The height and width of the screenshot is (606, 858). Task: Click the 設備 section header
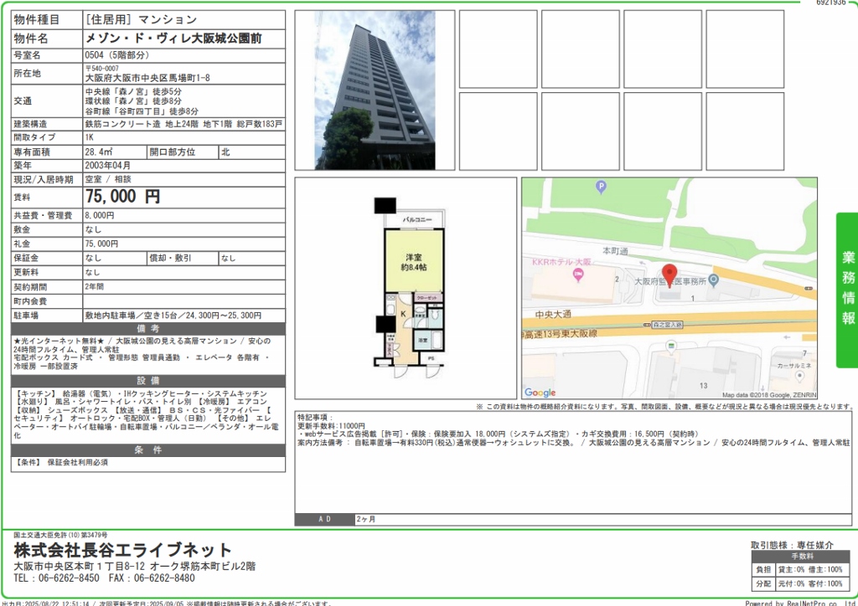(147, 381)
